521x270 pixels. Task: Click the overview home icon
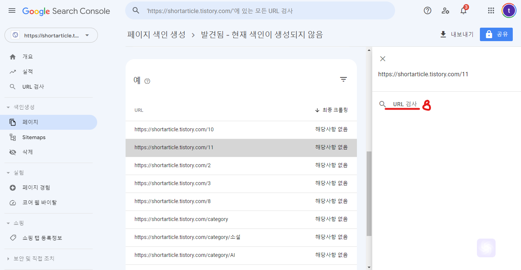(13, 57)
